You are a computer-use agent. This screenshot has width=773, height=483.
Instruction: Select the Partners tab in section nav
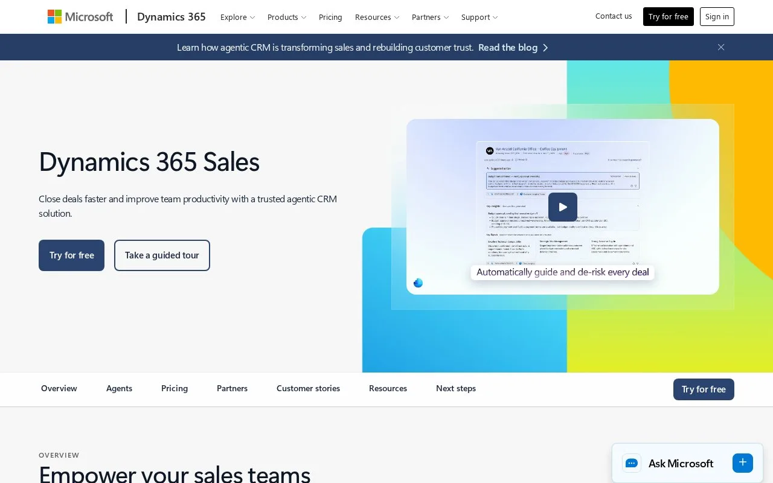coord(232,389)
